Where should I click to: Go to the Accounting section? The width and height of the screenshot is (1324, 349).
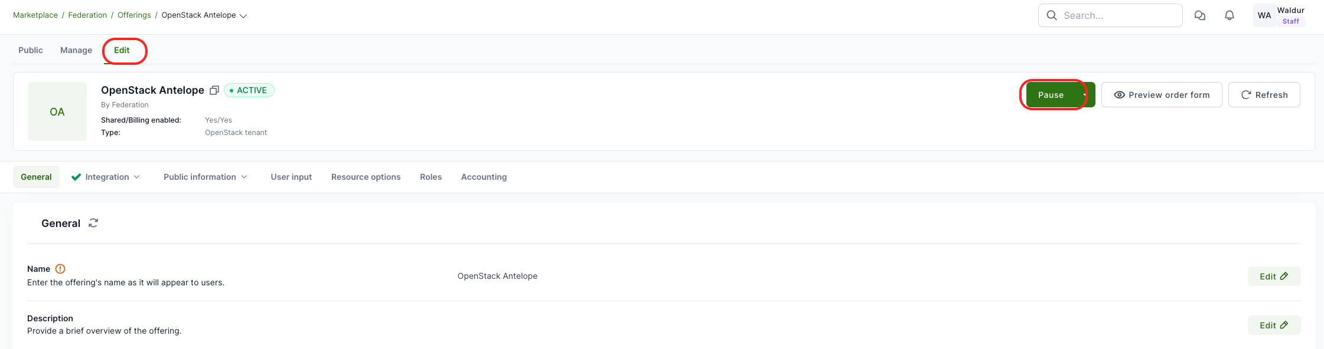(x=484, y=177)
